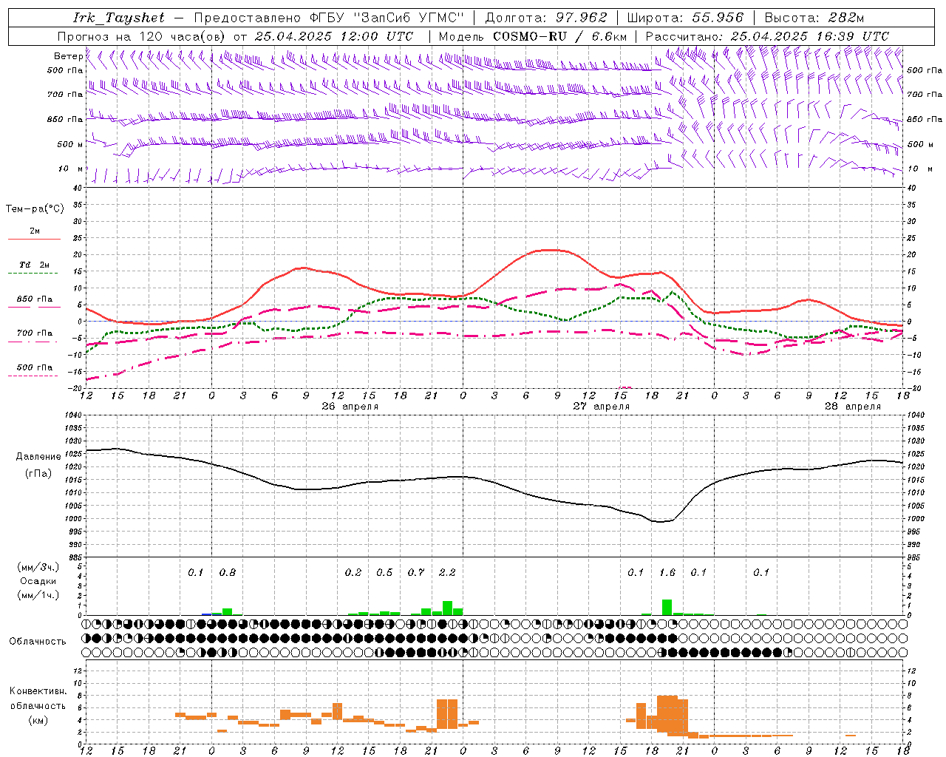Click the Конвективн. convective cloud label
This screenshot has height=757, width=946.
click(38, 691)
